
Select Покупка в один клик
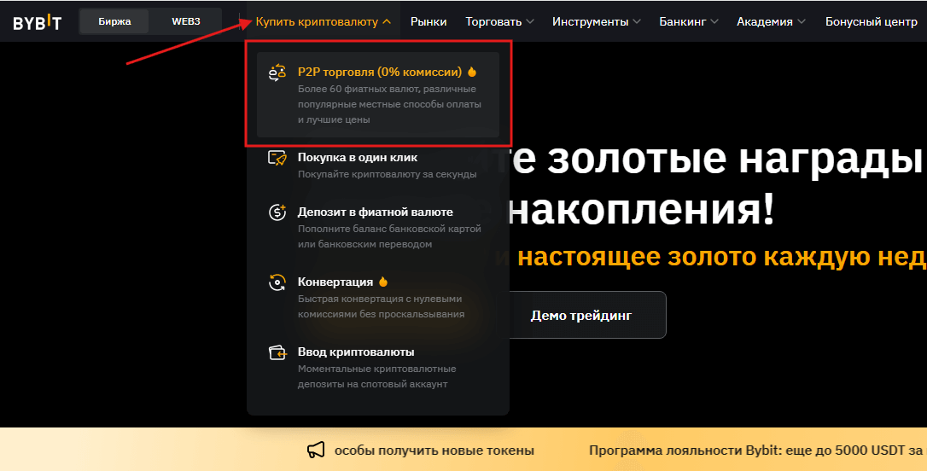coord(357,158)
